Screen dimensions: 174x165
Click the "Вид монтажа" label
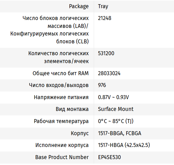[x=72, y=109]
